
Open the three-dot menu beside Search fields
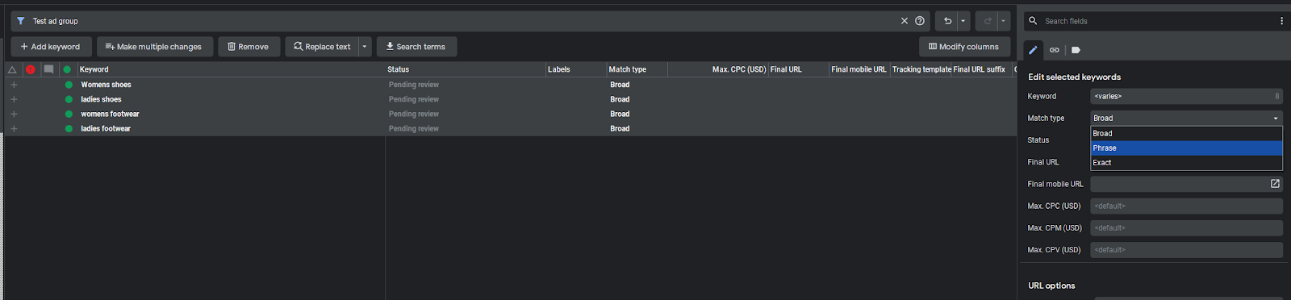point(1281,21)
